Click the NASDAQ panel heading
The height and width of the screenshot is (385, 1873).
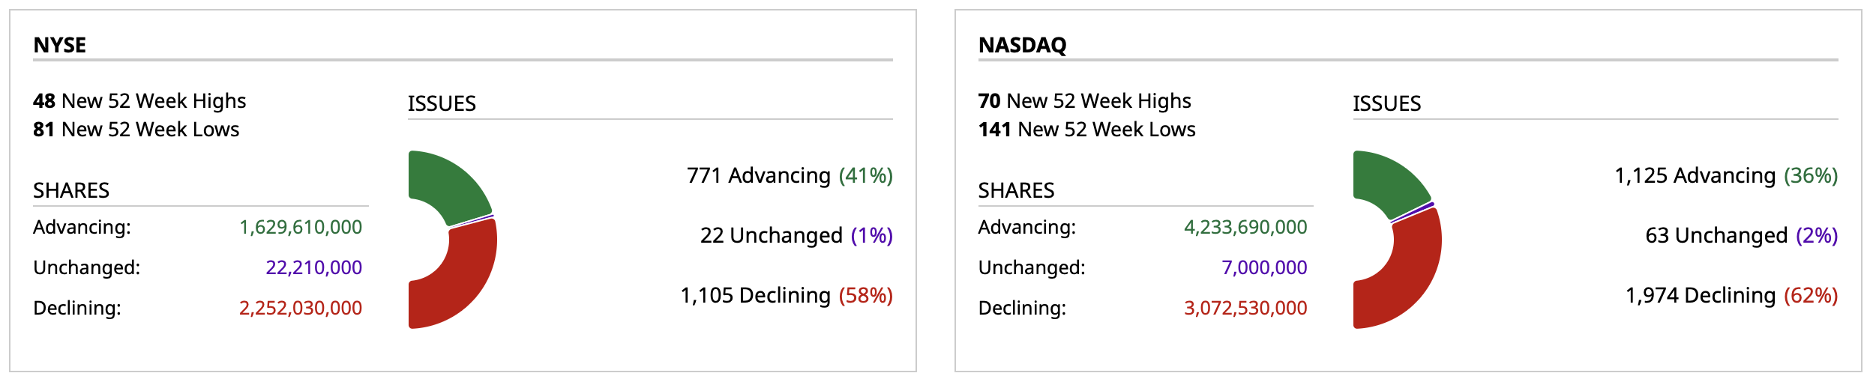point(1022,45)
